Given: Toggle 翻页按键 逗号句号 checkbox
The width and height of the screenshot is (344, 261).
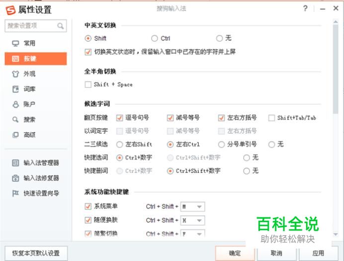Looking at the screenshot, I should 120,118.
